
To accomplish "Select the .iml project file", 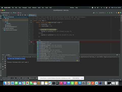I will [x=11, y=27].
